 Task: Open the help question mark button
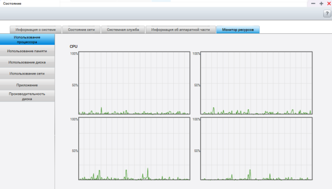327,14
